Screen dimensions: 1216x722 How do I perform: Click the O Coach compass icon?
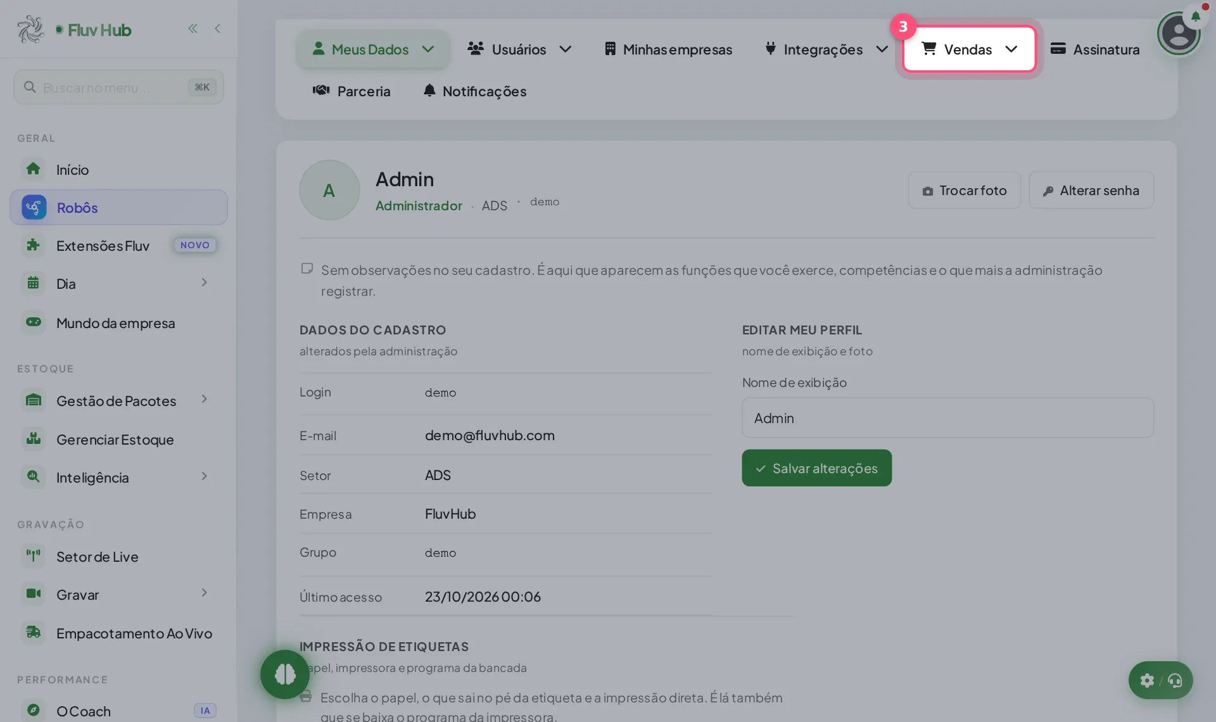[x=34, y=711]
